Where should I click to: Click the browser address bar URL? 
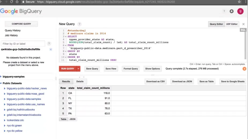106,2
